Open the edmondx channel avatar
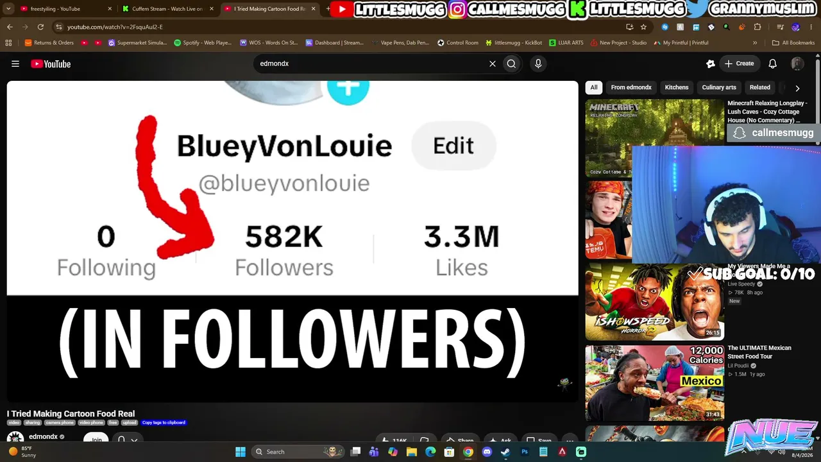 tap(15, 439)
